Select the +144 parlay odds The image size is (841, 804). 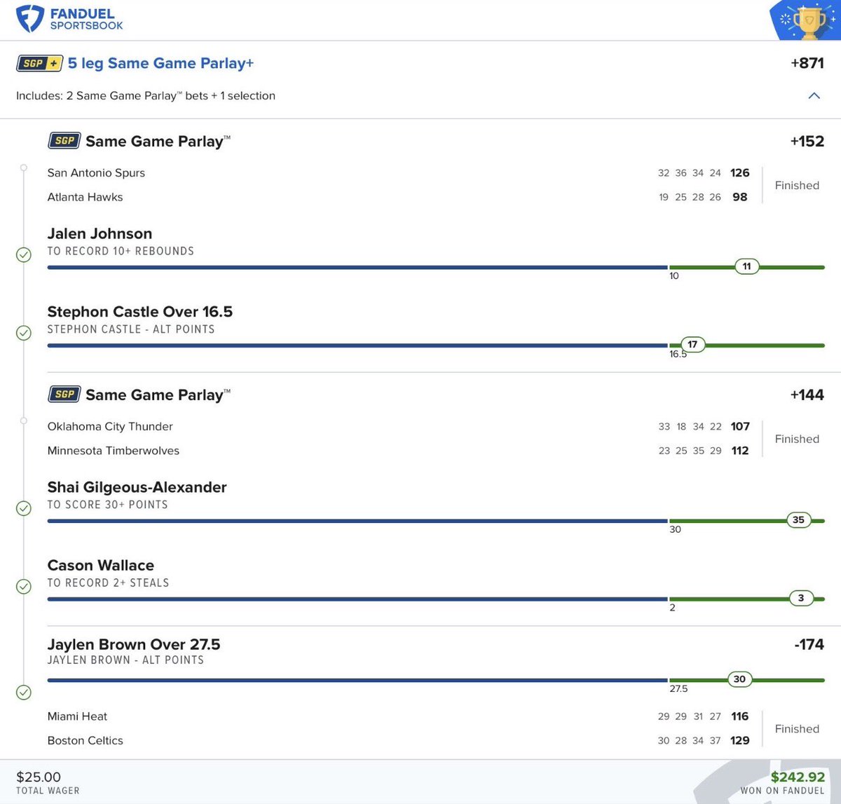pos(807,395)
